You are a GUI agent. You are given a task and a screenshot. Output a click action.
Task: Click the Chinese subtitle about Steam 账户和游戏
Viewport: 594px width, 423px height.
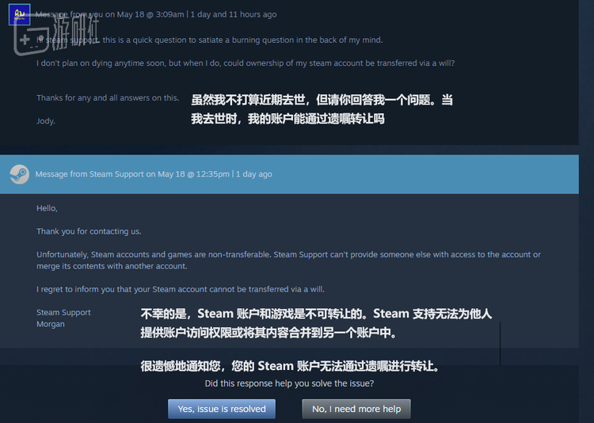(x=316, y=323)
